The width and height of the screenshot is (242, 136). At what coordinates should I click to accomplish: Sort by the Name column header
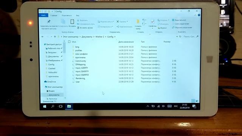click(x=74, y=42)
